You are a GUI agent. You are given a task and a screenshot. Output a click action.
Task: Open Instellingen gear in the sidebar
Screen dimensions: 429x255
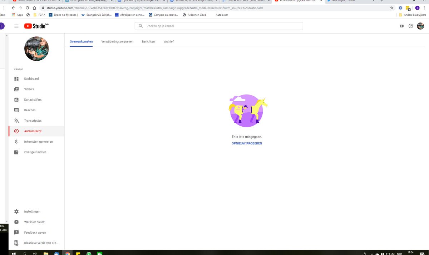[36, 211]
